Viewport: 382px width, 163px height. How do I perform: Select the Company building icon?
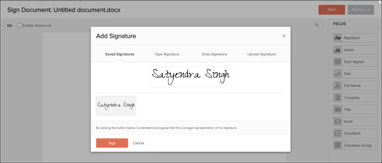tap(338, 98)
